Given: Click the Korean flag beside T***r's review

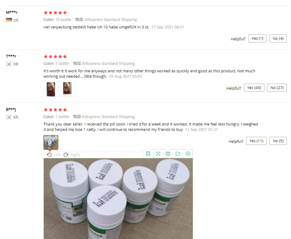Looking at the screenshot, I should pyautogui.click(x=9, y=64).
